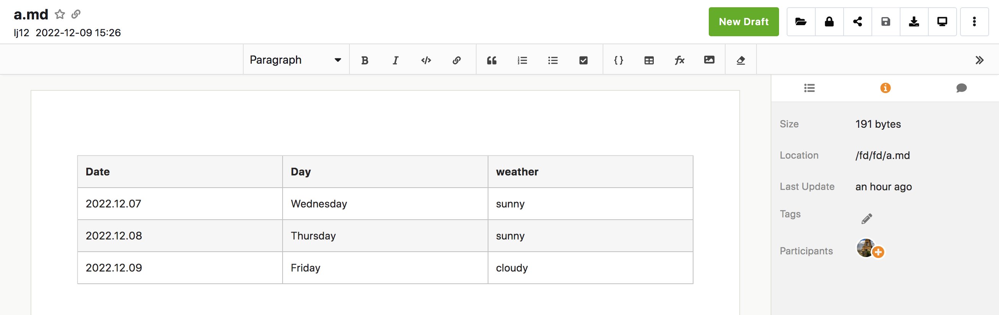
Task: Switch to the comments tab
Action: [x=961, y=88]
